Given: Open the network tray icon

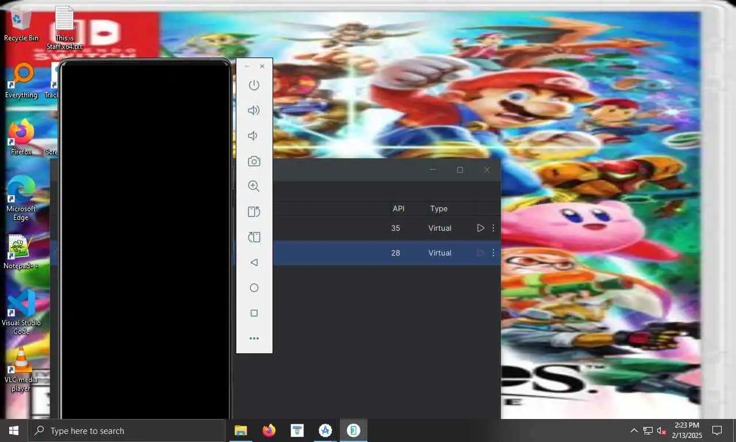Looking at the screenshot, I should click(647, 430).
